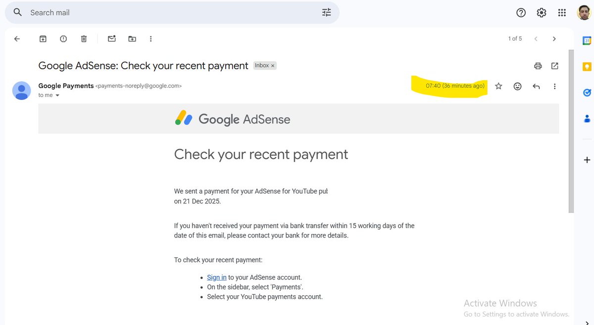594x325 pixels.
Task: Get add-ons with the plus icon
Action: pyautogui.click(x=587, y=160)
